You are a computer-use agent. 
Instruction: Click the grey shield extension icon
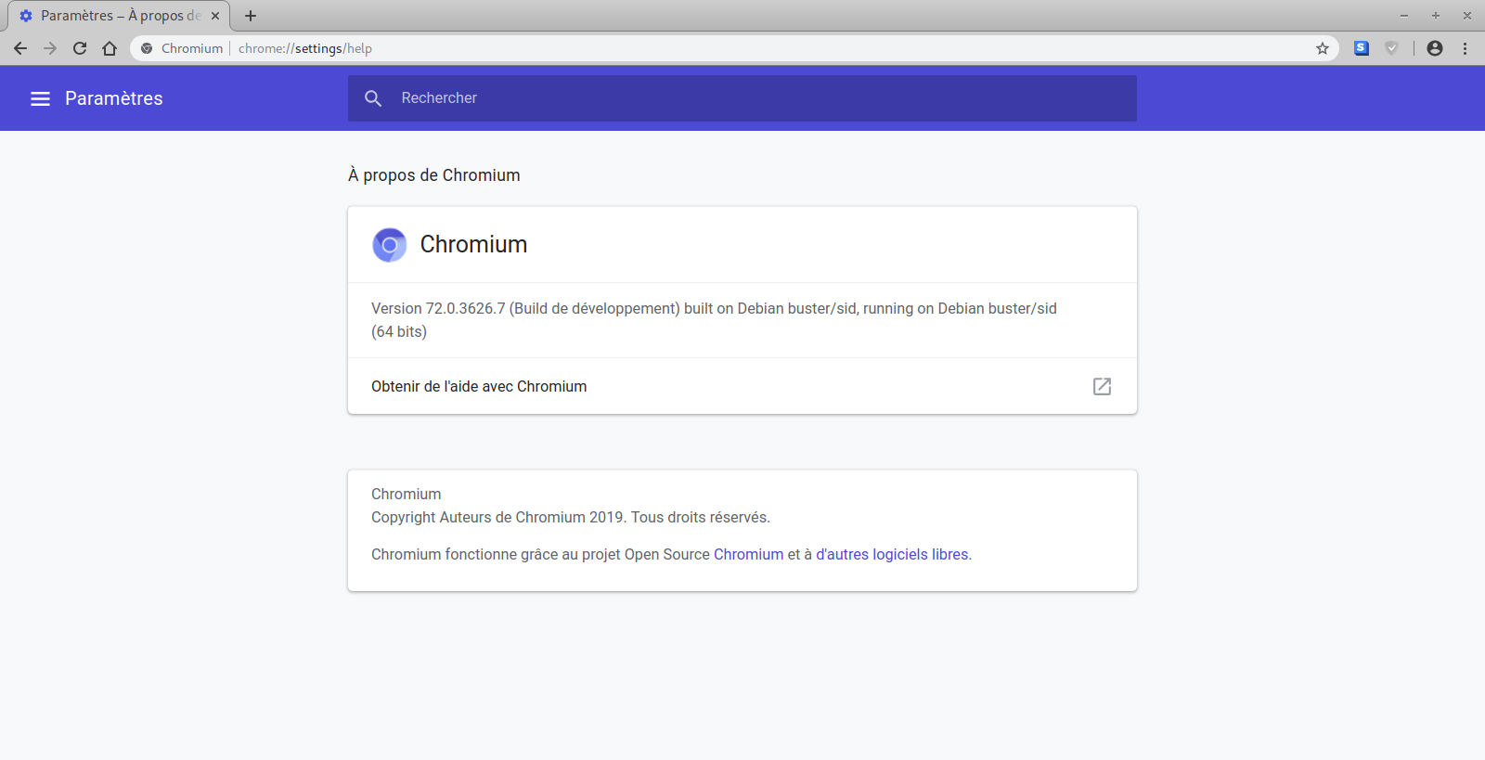(1391, 48)
